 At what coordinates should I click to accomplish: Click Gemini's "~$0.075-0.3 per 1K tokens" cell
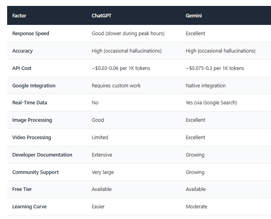[x=215, y=68]
